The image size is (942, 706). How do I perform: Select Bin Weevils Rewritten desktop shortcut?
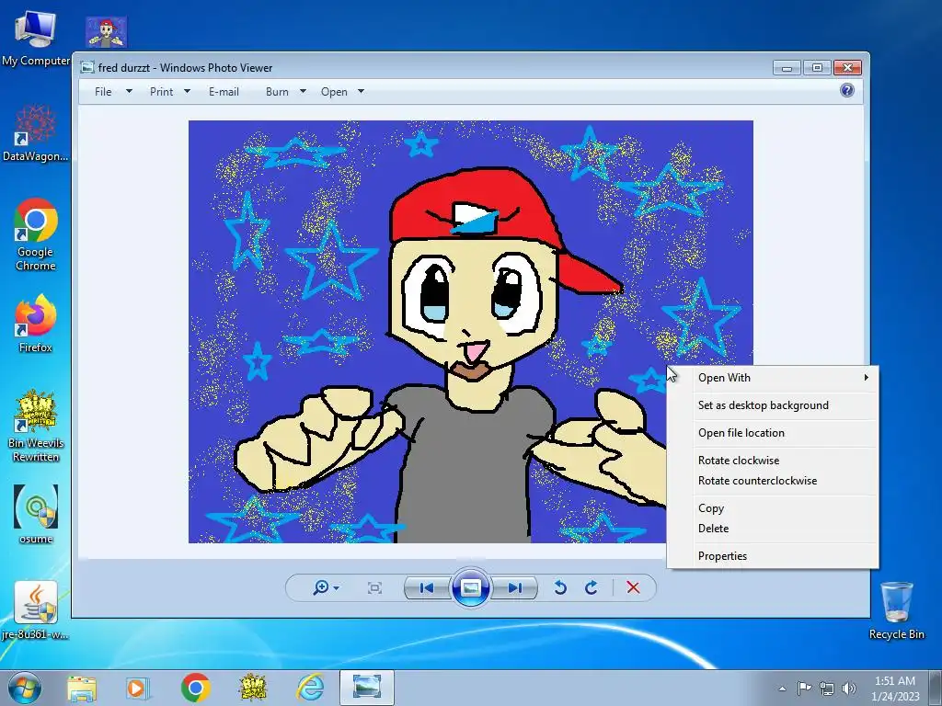36,427
